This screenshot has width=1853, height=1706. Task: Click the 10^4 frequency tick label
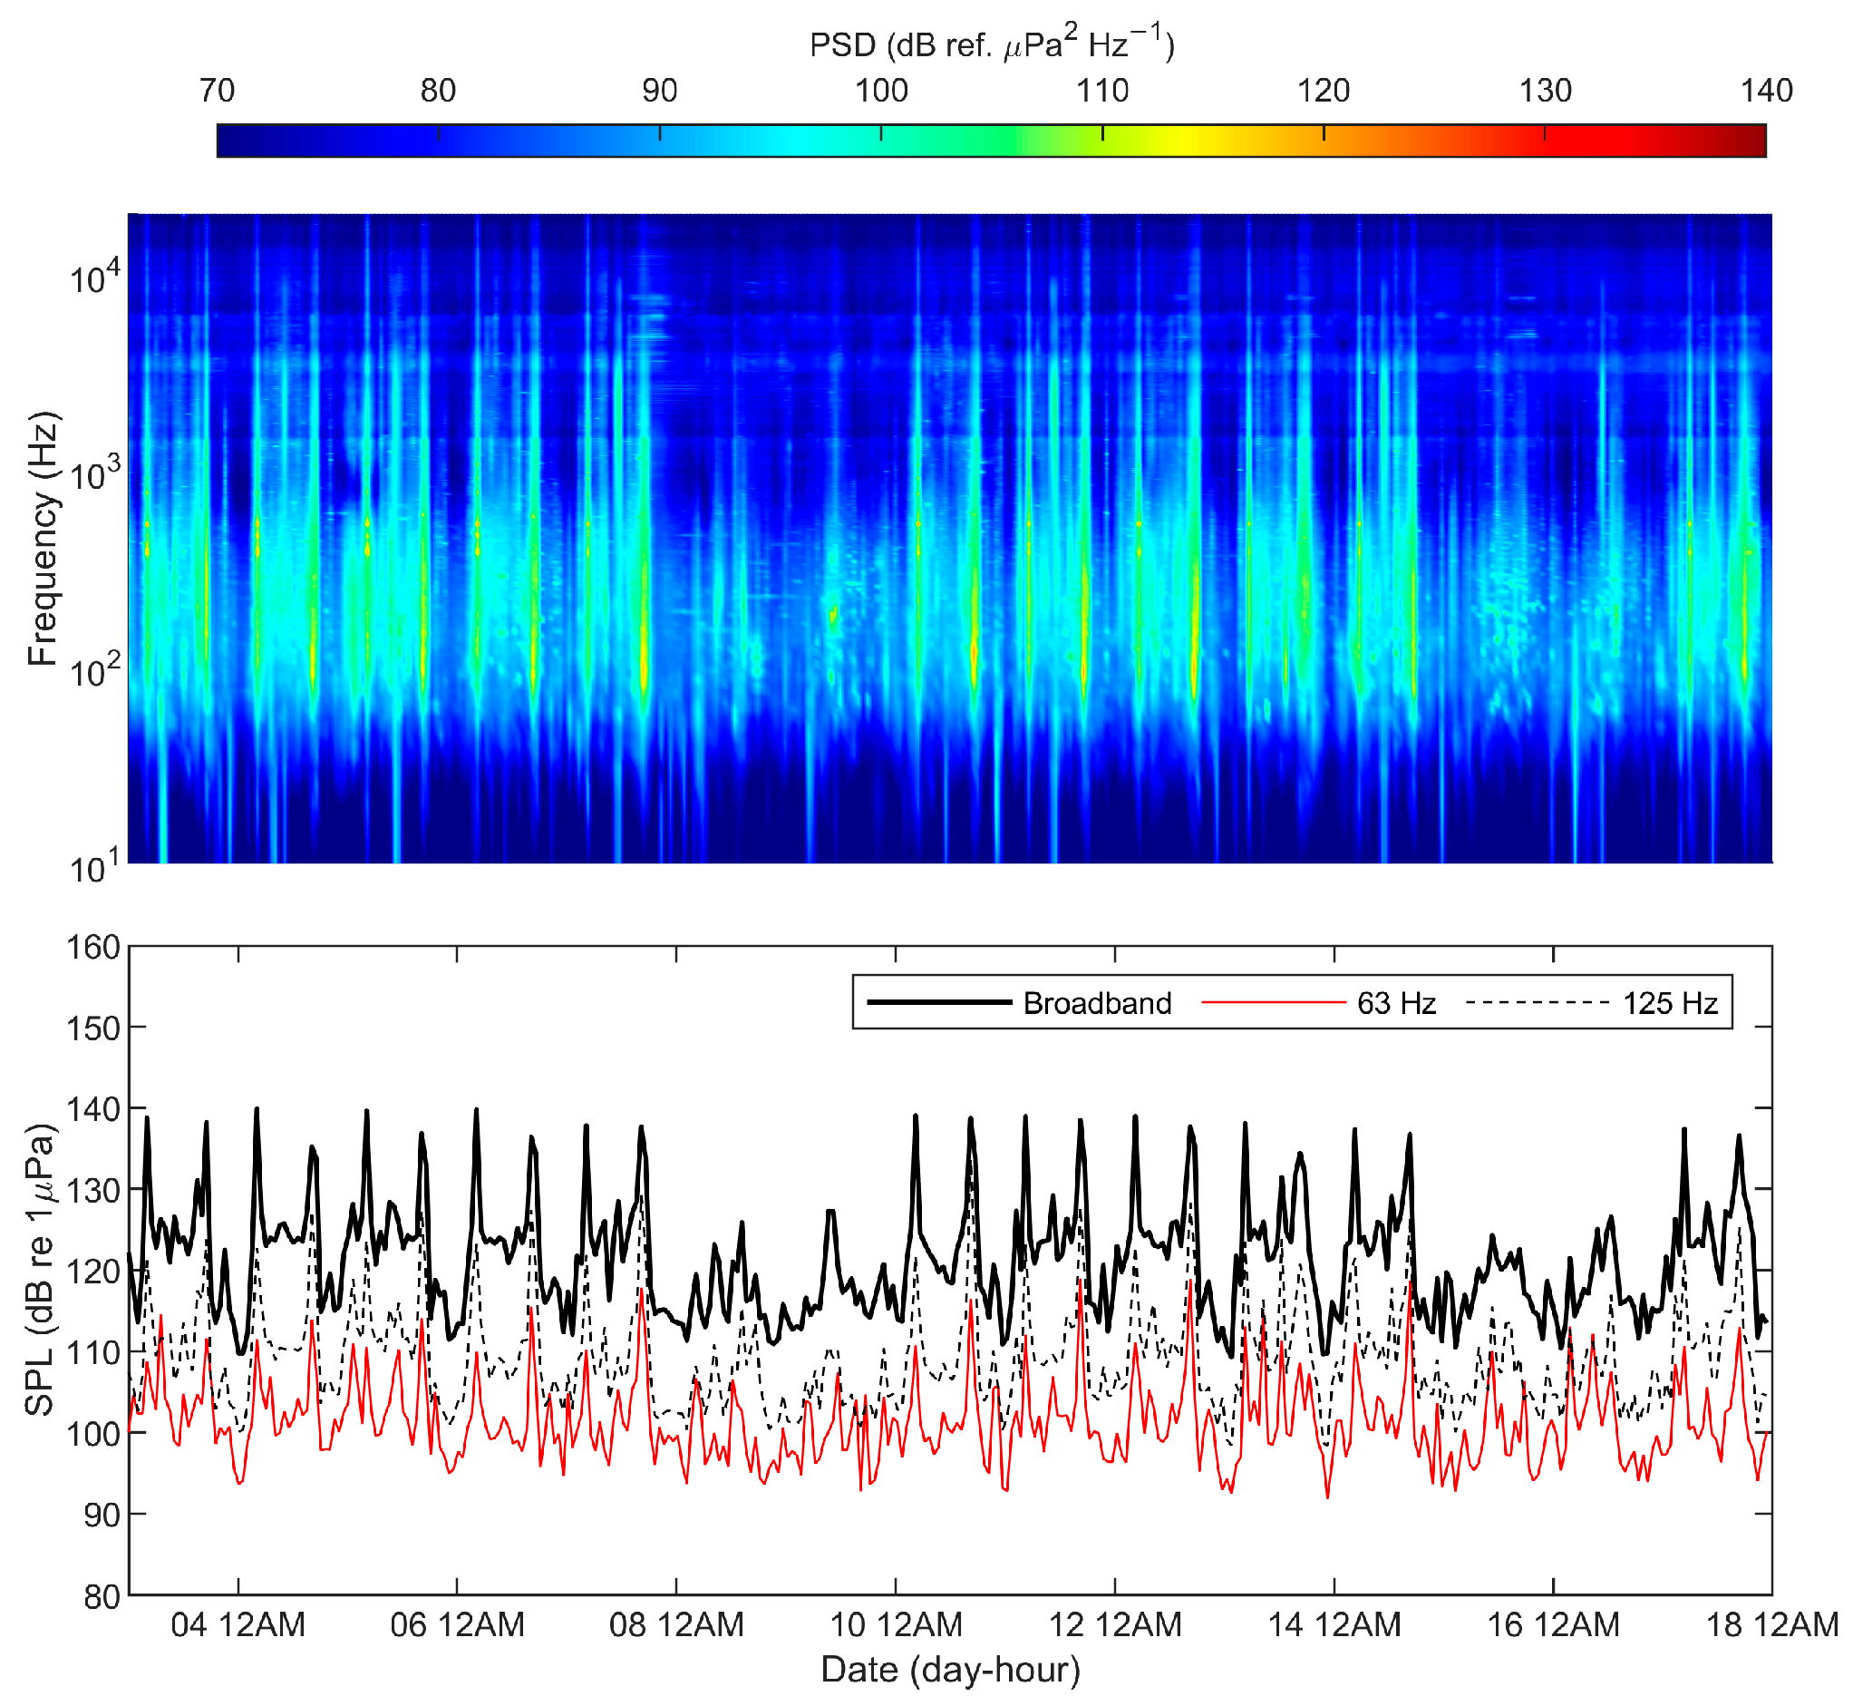pos(94,277)
